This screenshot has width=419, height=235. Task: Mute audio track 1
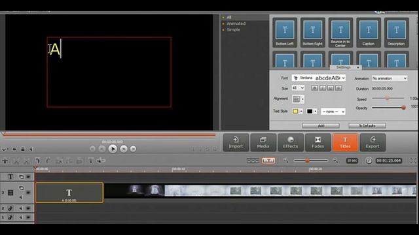21,217
